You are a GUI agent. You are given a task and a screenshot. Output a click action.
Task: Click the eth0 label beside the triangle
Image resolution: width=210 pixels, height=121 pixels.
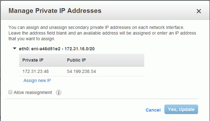point(24,49)
